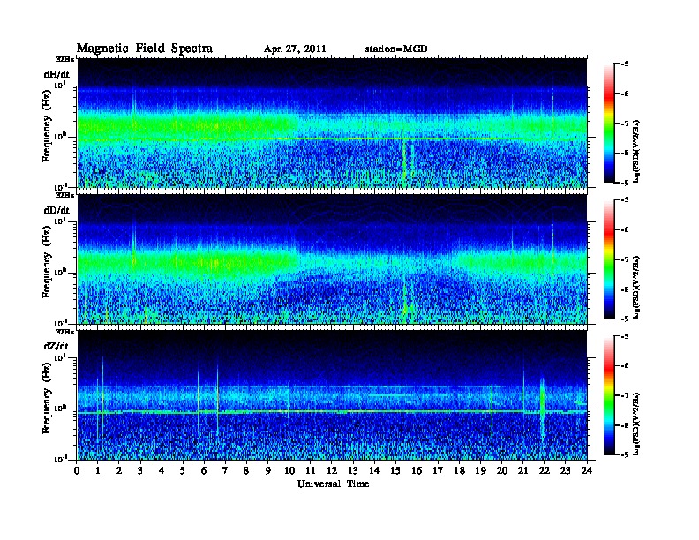
Task: Click the bright burst near hour 22 in dZ/dt plot
Action: pos(542,408)
